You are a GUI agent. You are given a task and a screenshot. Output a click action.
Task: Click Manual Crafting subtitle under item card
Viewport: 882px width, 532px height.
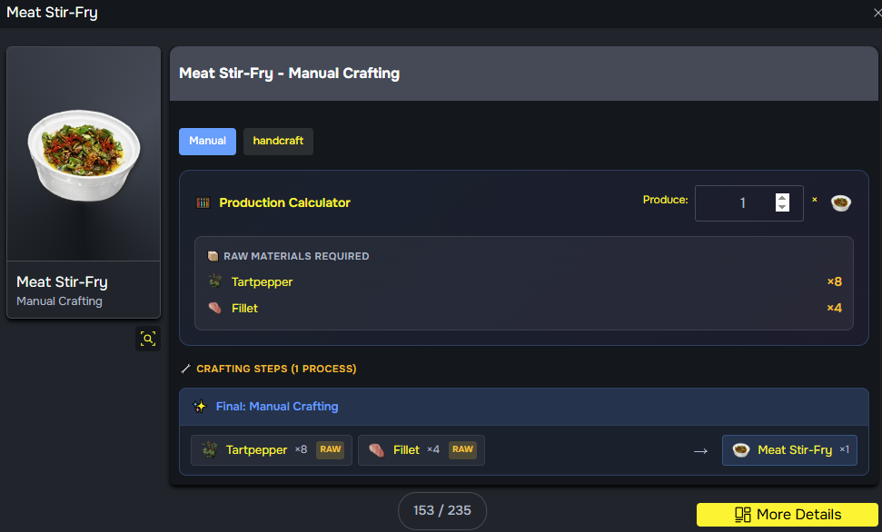pos(59,300)
